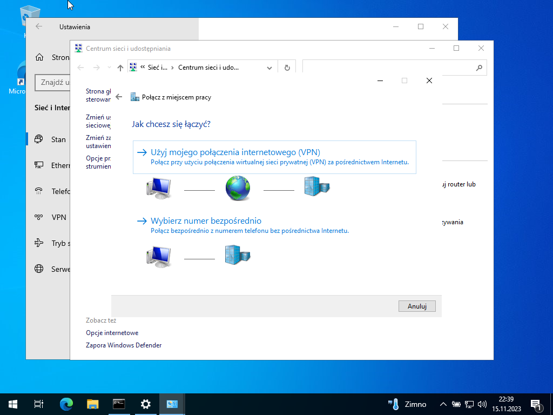553x415 pixels.
Task: Open the Zapora Windows Defender link
Action: [x=124, y=345]
